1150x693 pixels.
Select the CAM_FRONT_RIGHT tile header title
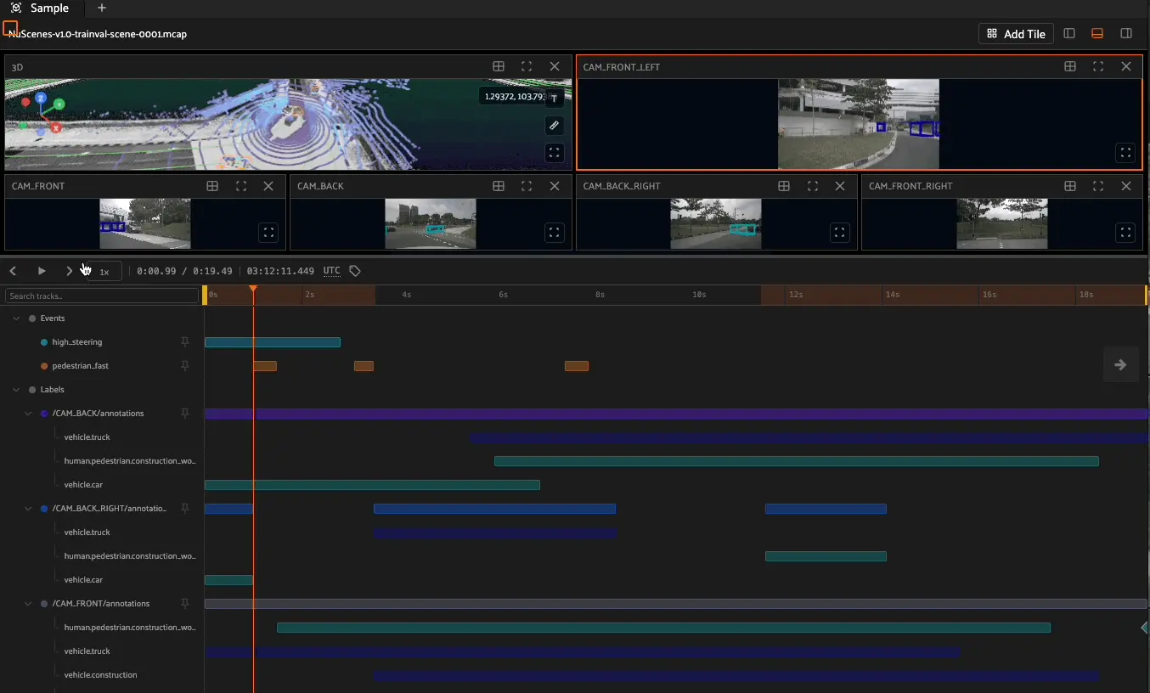coord(910,186)
